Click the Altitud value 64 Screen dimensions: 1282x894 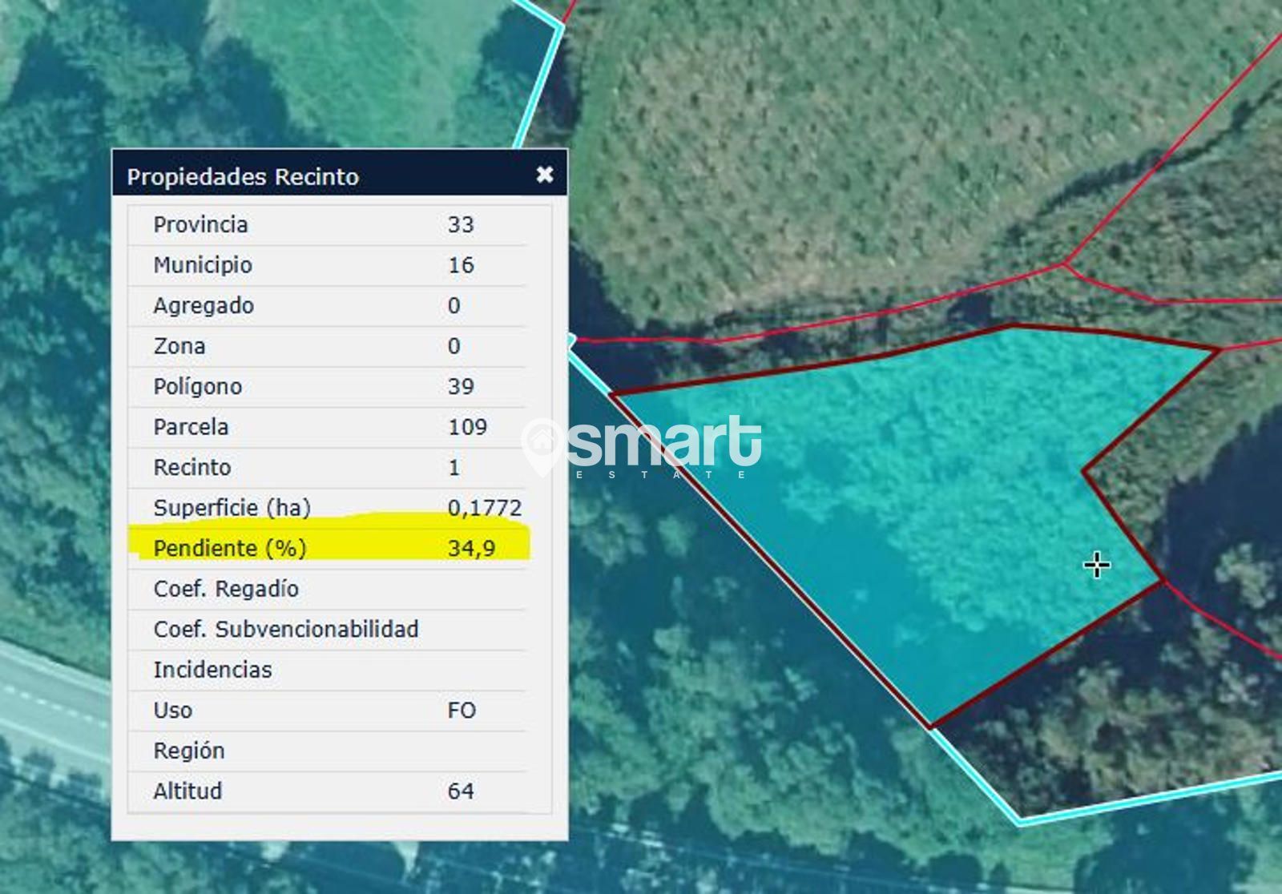pos(461,791)
